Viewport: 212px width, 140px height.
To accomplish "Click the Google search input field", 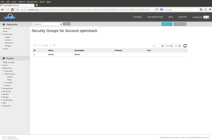I will coord(182,10).
